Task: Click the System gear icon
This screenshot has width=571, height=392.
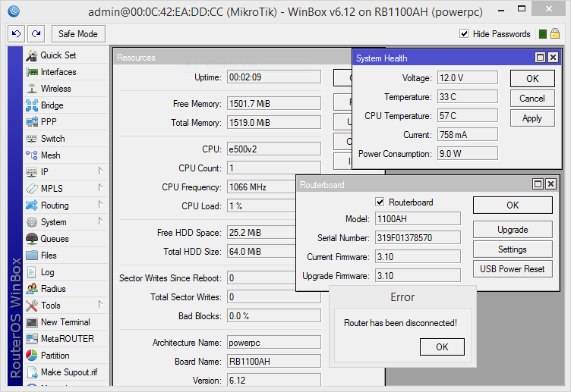Action: tap(32, 222)
